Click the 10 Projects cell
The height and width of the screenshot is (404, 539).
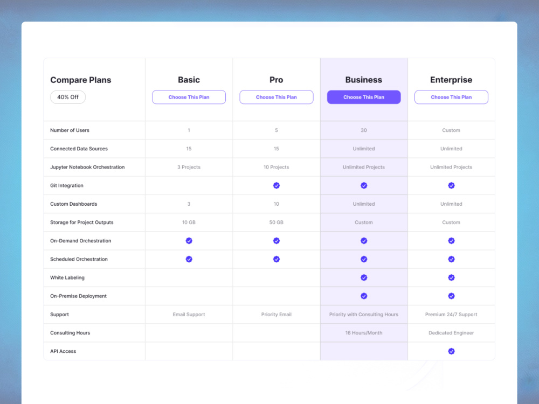(x=277, y=167)
